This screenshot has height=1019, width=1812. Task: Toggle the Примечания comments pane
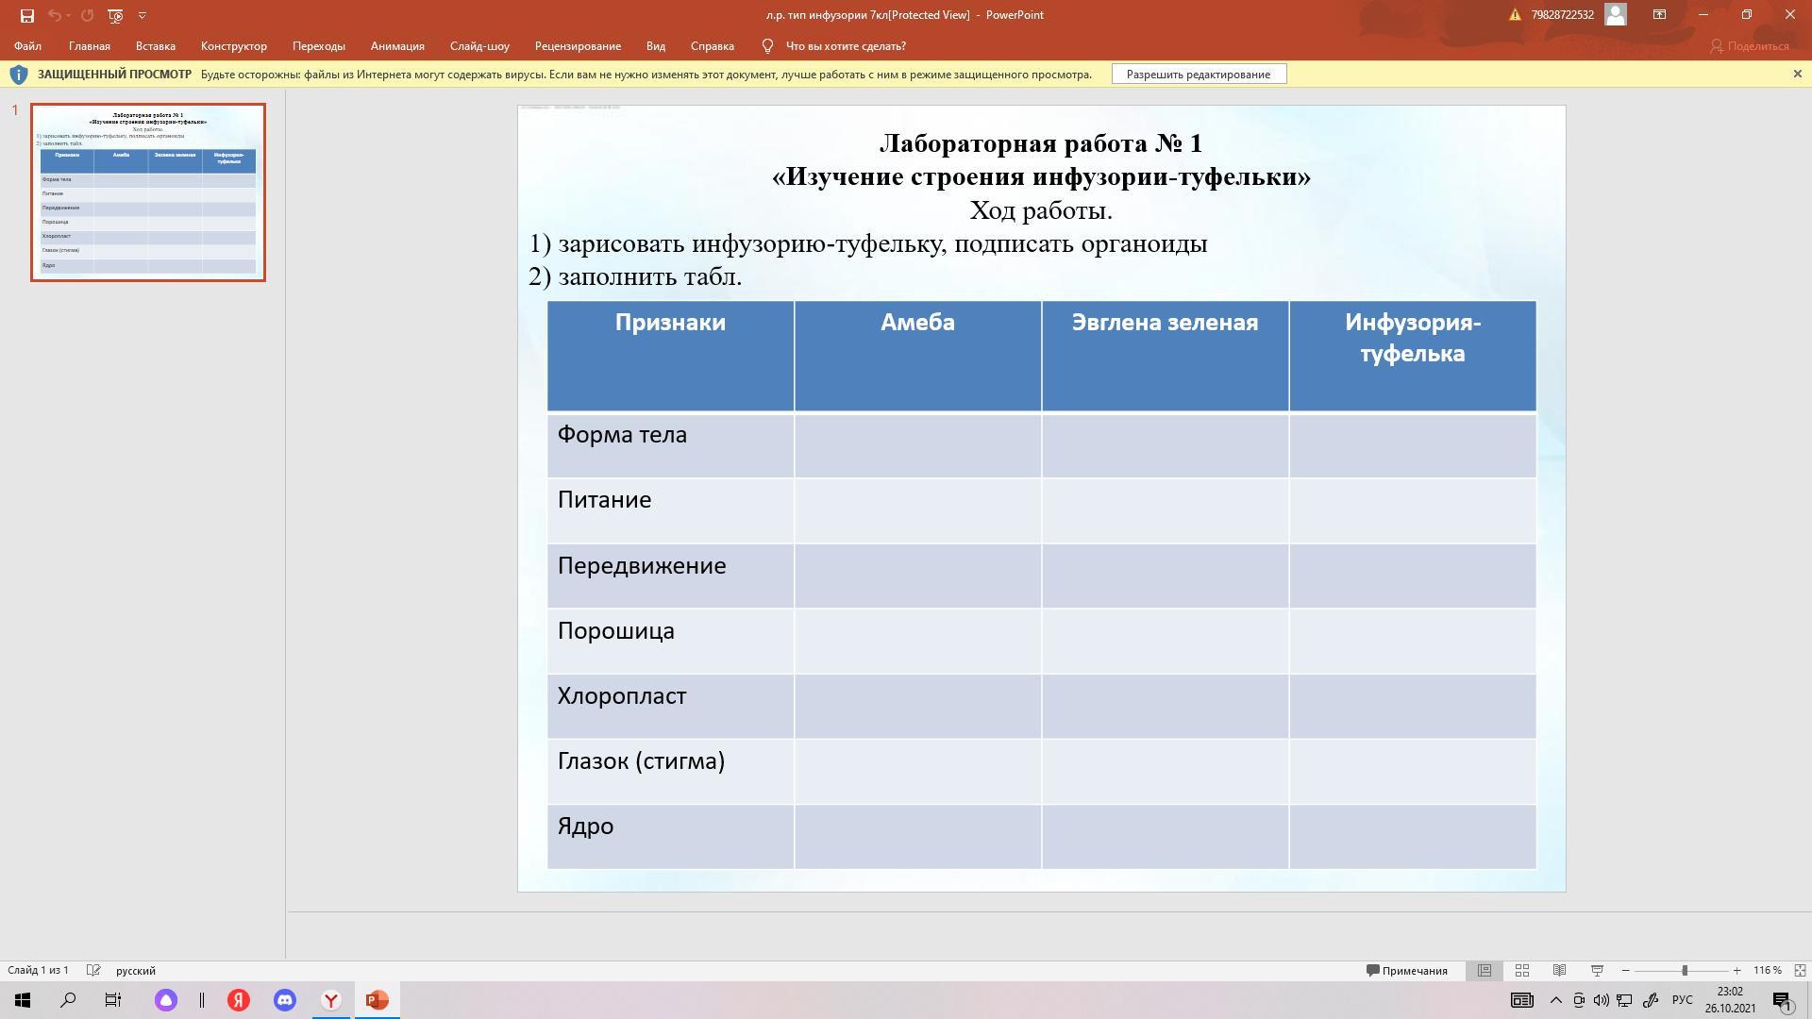click(x=1407, y=970)
